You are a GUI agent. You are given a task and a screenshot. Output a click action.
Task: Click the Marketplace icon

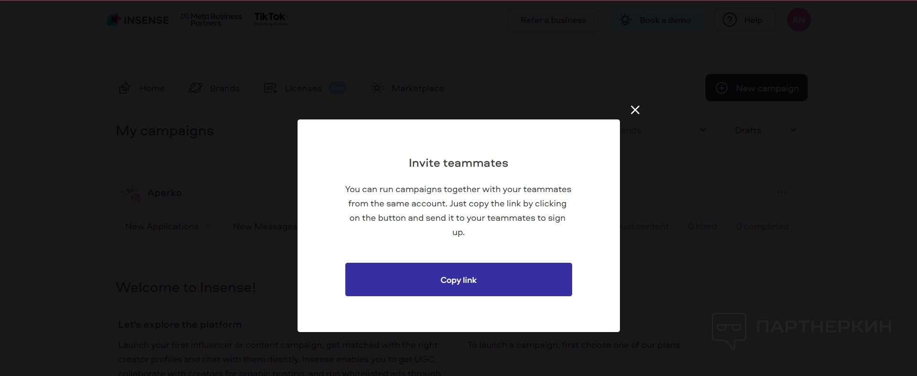tap(377, 88)
